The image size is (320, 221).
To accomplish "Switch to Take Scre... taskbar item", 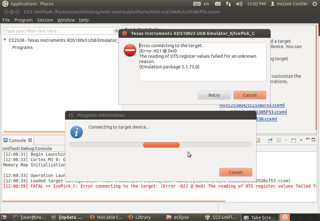I will (x=260, y=217).
